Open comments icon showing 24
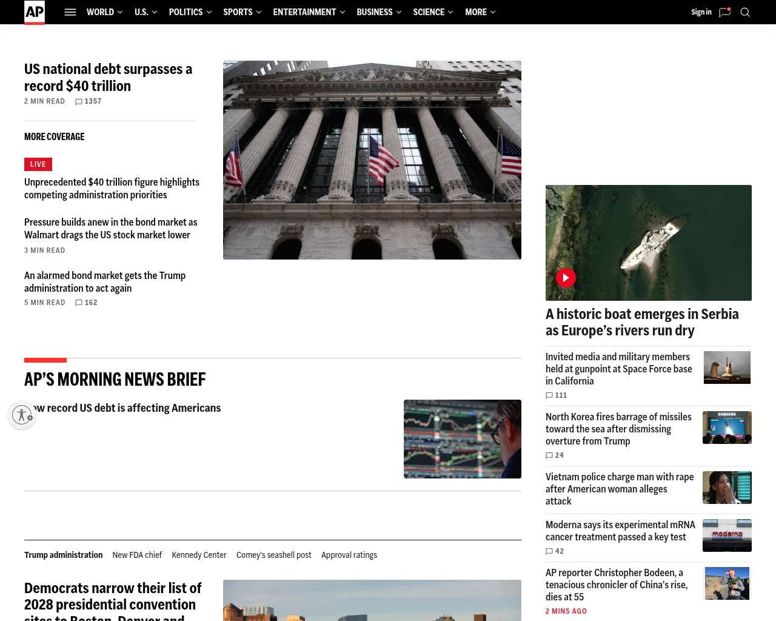This screenshot has height=621, width=776. [x=549, y=455]
